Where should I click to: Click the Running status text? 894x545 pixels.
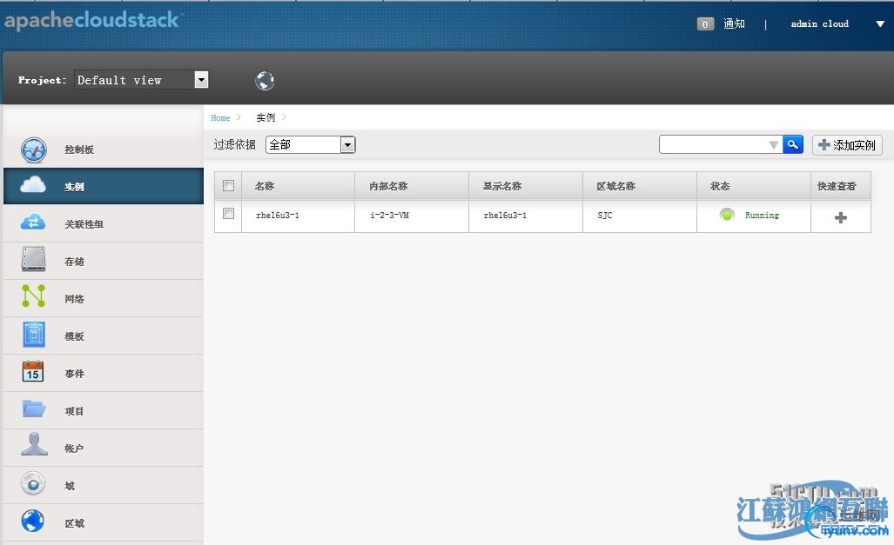762,216
